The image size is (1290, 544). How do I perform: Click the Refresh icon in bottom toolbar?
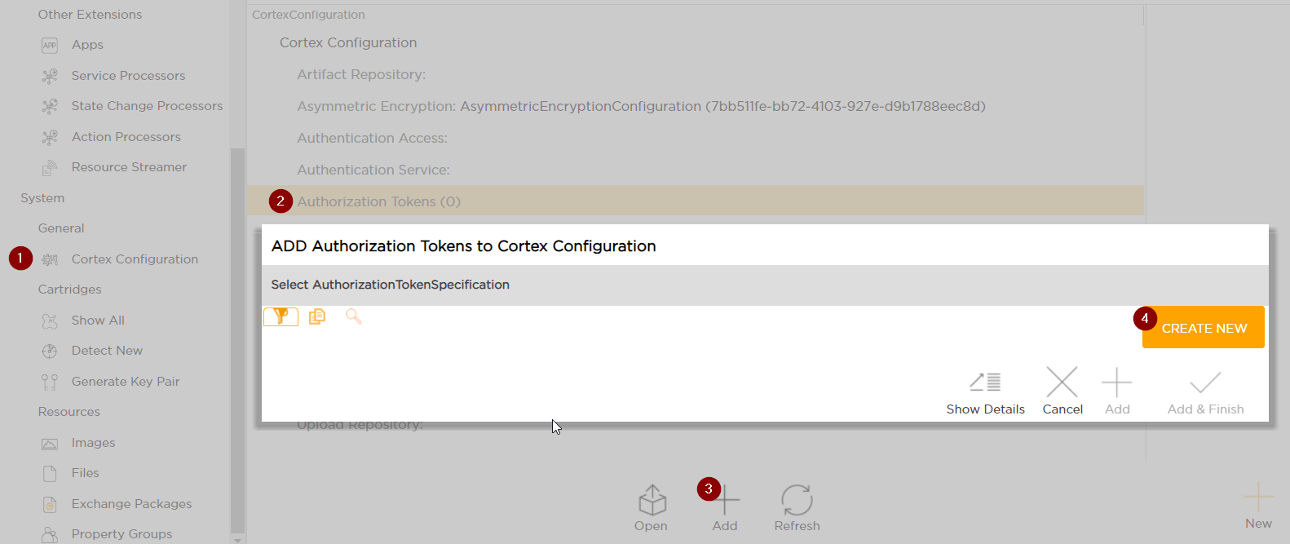click(x=797, y=507)
